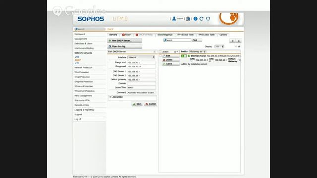317x178 pixels.
Task: Open the Sort by dropdown
Action: [198, 51]
